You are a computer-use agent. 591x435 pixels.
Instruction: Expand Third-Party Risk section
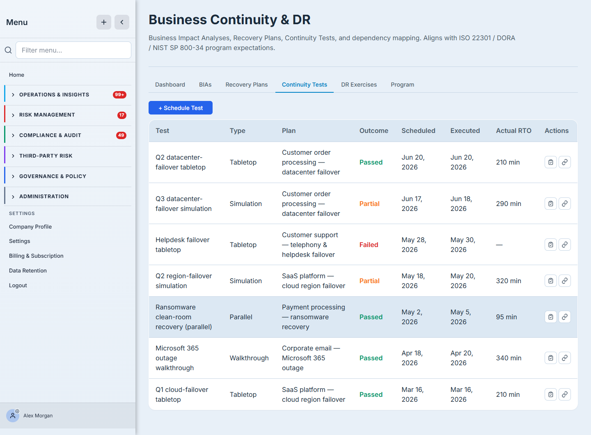tap(68, 156)
